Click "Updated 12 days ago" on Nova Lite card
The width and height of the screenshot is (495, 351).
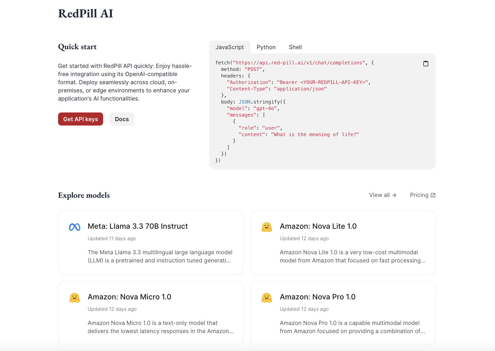pyautogui.click(x=304, y=238)
